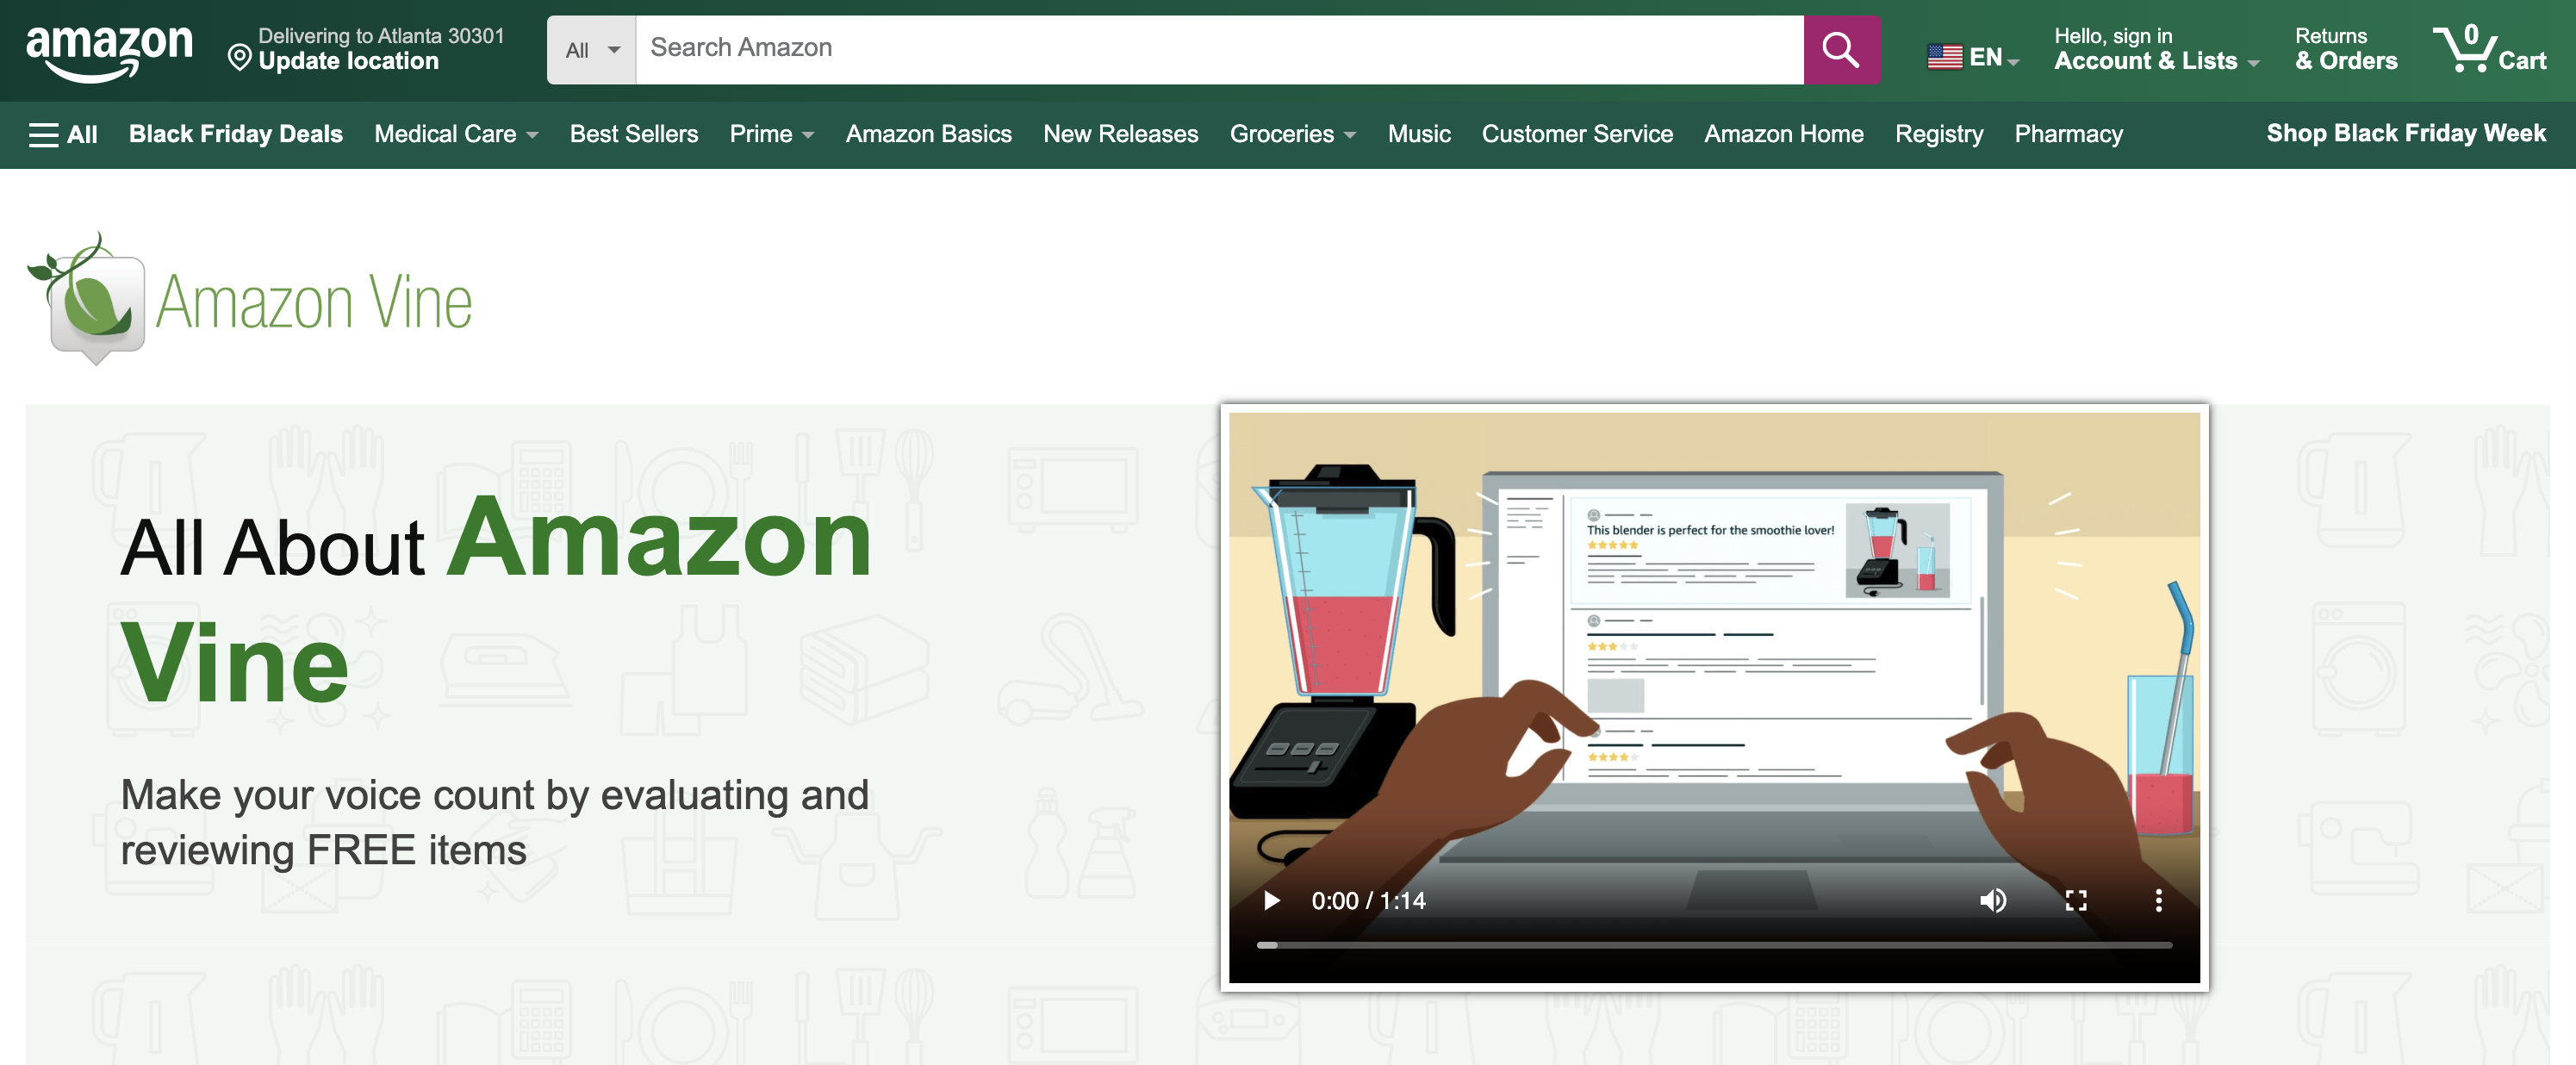The image size is (2576, 1065).
Task: Open Amazon Basics
Action: (x=928, y=134)
